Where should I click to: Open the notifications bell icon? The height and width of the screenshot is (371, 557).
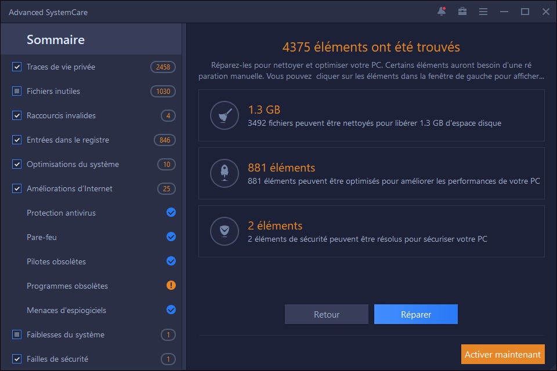(x=442, y=12)
